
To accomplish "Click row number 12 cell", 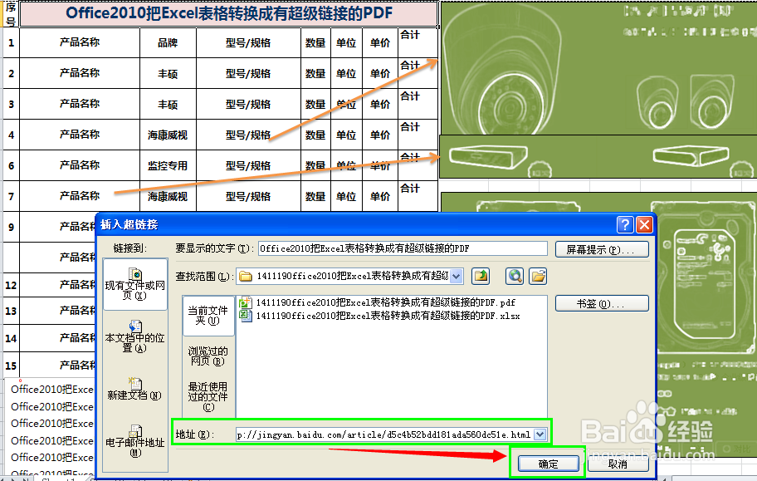I will [11, 285].
